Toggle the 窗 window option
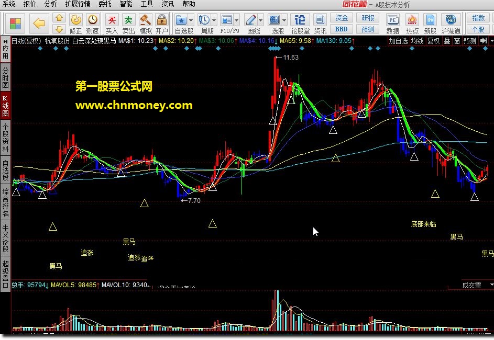 click(x=457, y=41)
